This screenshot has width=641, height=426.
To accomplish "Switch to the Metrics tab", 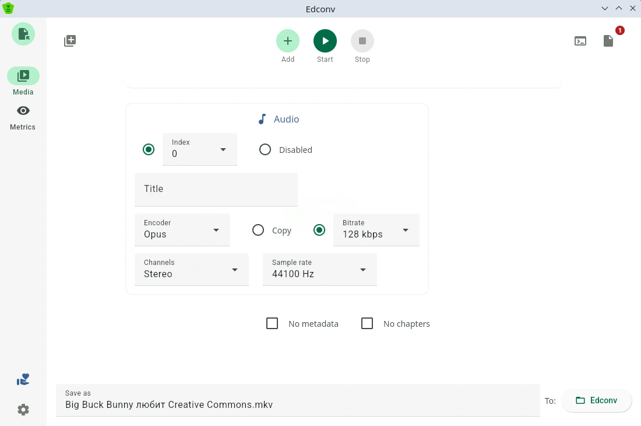I will [x=23, y=111].
